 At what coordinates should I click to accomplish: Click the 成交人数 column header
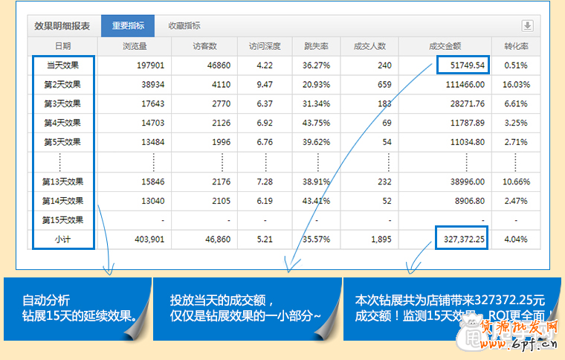[369, 46]
